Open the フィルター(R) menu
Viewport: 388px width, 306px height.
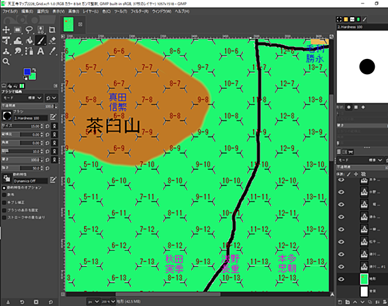140,11
